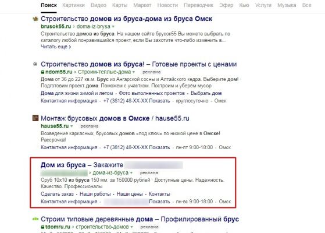The image size is (325, 233).
Task: Open result Готовые проекты с ценами
Action: point(139,64)
